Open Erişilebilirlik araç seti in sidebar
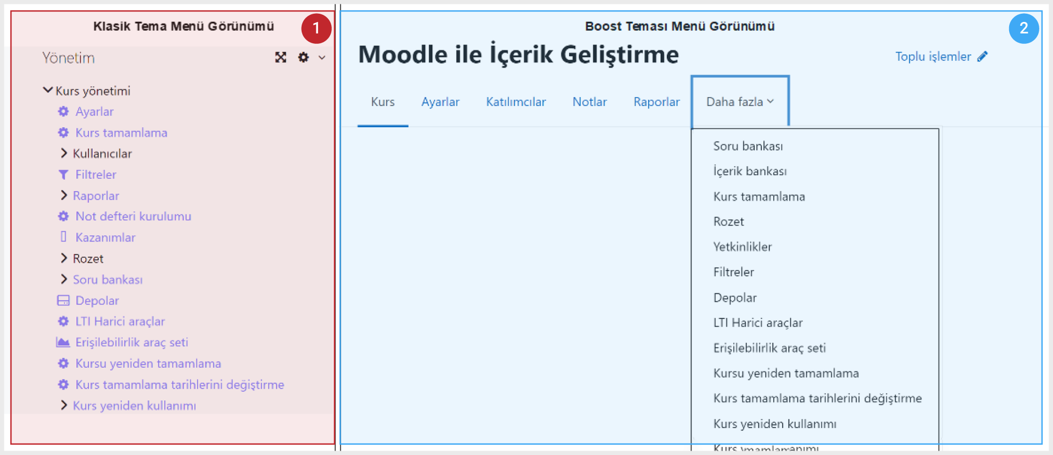The height and width of the screenshot is (455, 1053). coord(132,343)
